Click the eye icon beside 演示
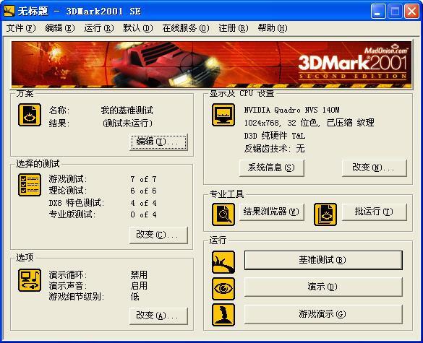Viewport: 423px width, 343px height. point(223,289)
